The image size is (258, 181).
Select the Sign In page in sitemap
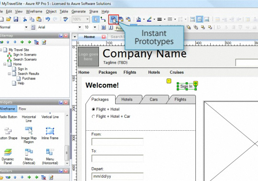tap(22, 69)
